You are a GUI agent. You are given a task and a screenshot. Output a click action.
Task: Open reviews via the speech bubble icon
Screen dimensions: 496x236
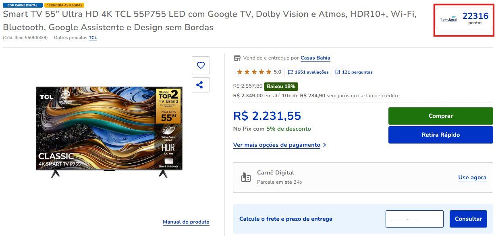(x=291, y=72)
